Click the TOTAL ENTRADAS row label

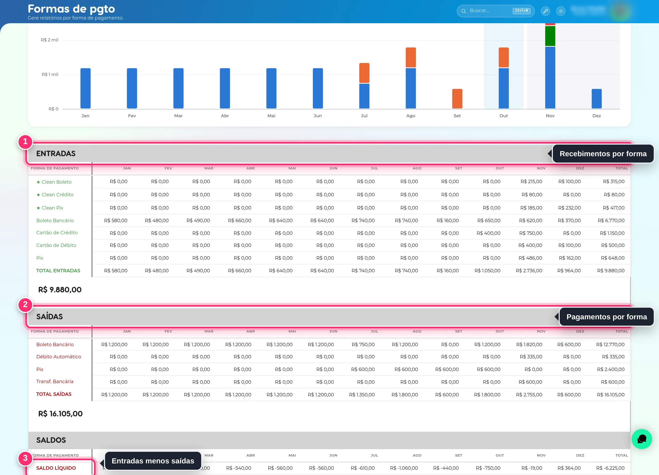[x=58, y=270]
